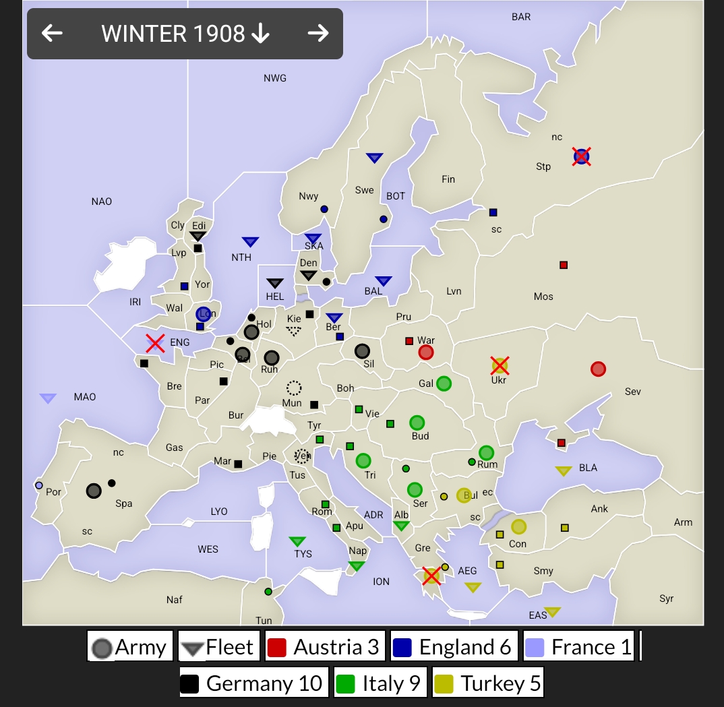The width and height of the screenshot is (724, 707).
Task: Click the Italy 9 legend entry
Action: (381, 683)
